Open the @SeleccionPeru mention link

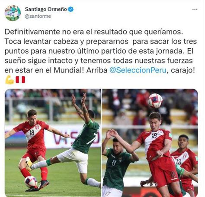click(138, 70)
